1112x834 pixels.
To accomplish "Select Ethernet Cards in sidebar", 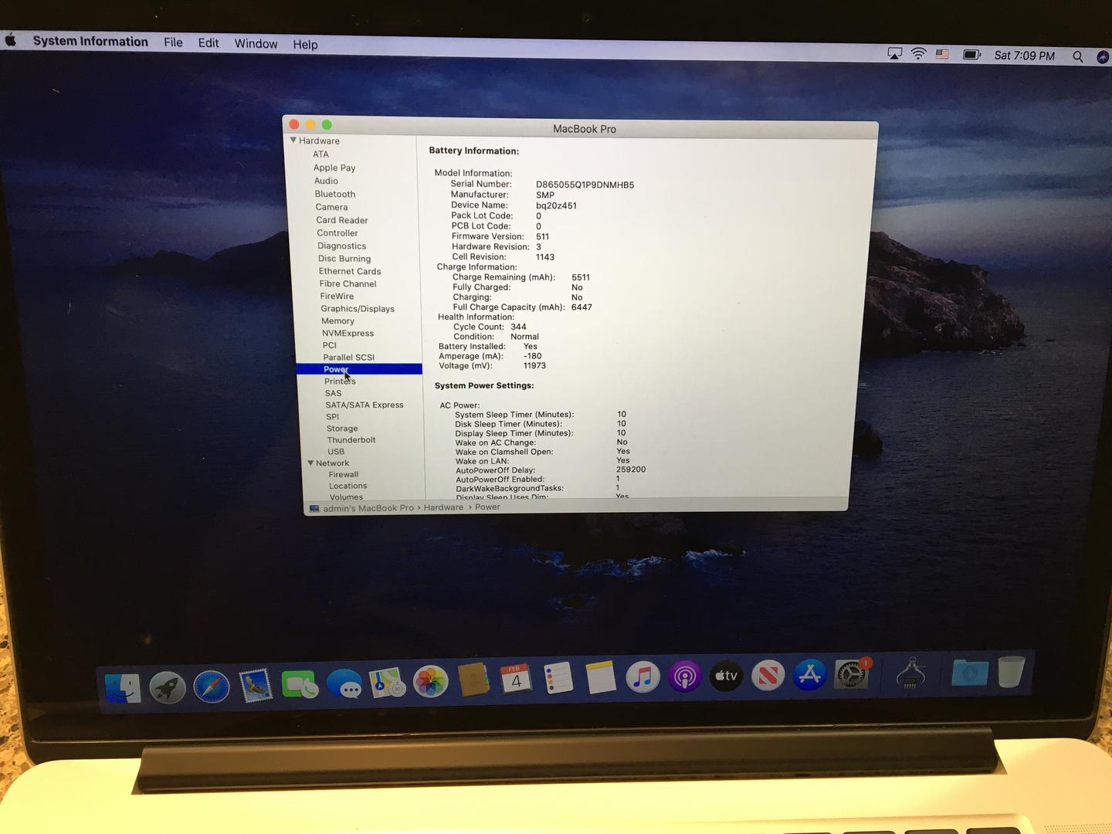I will coord(350,271).
